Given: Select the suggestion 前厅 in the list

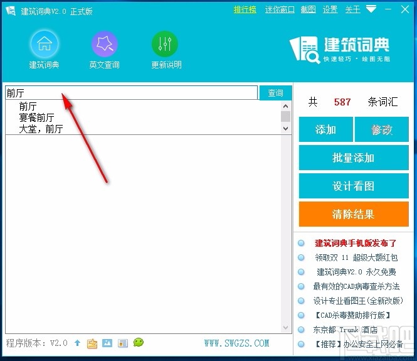Looking at the screenshot, I should click(28, 106).
